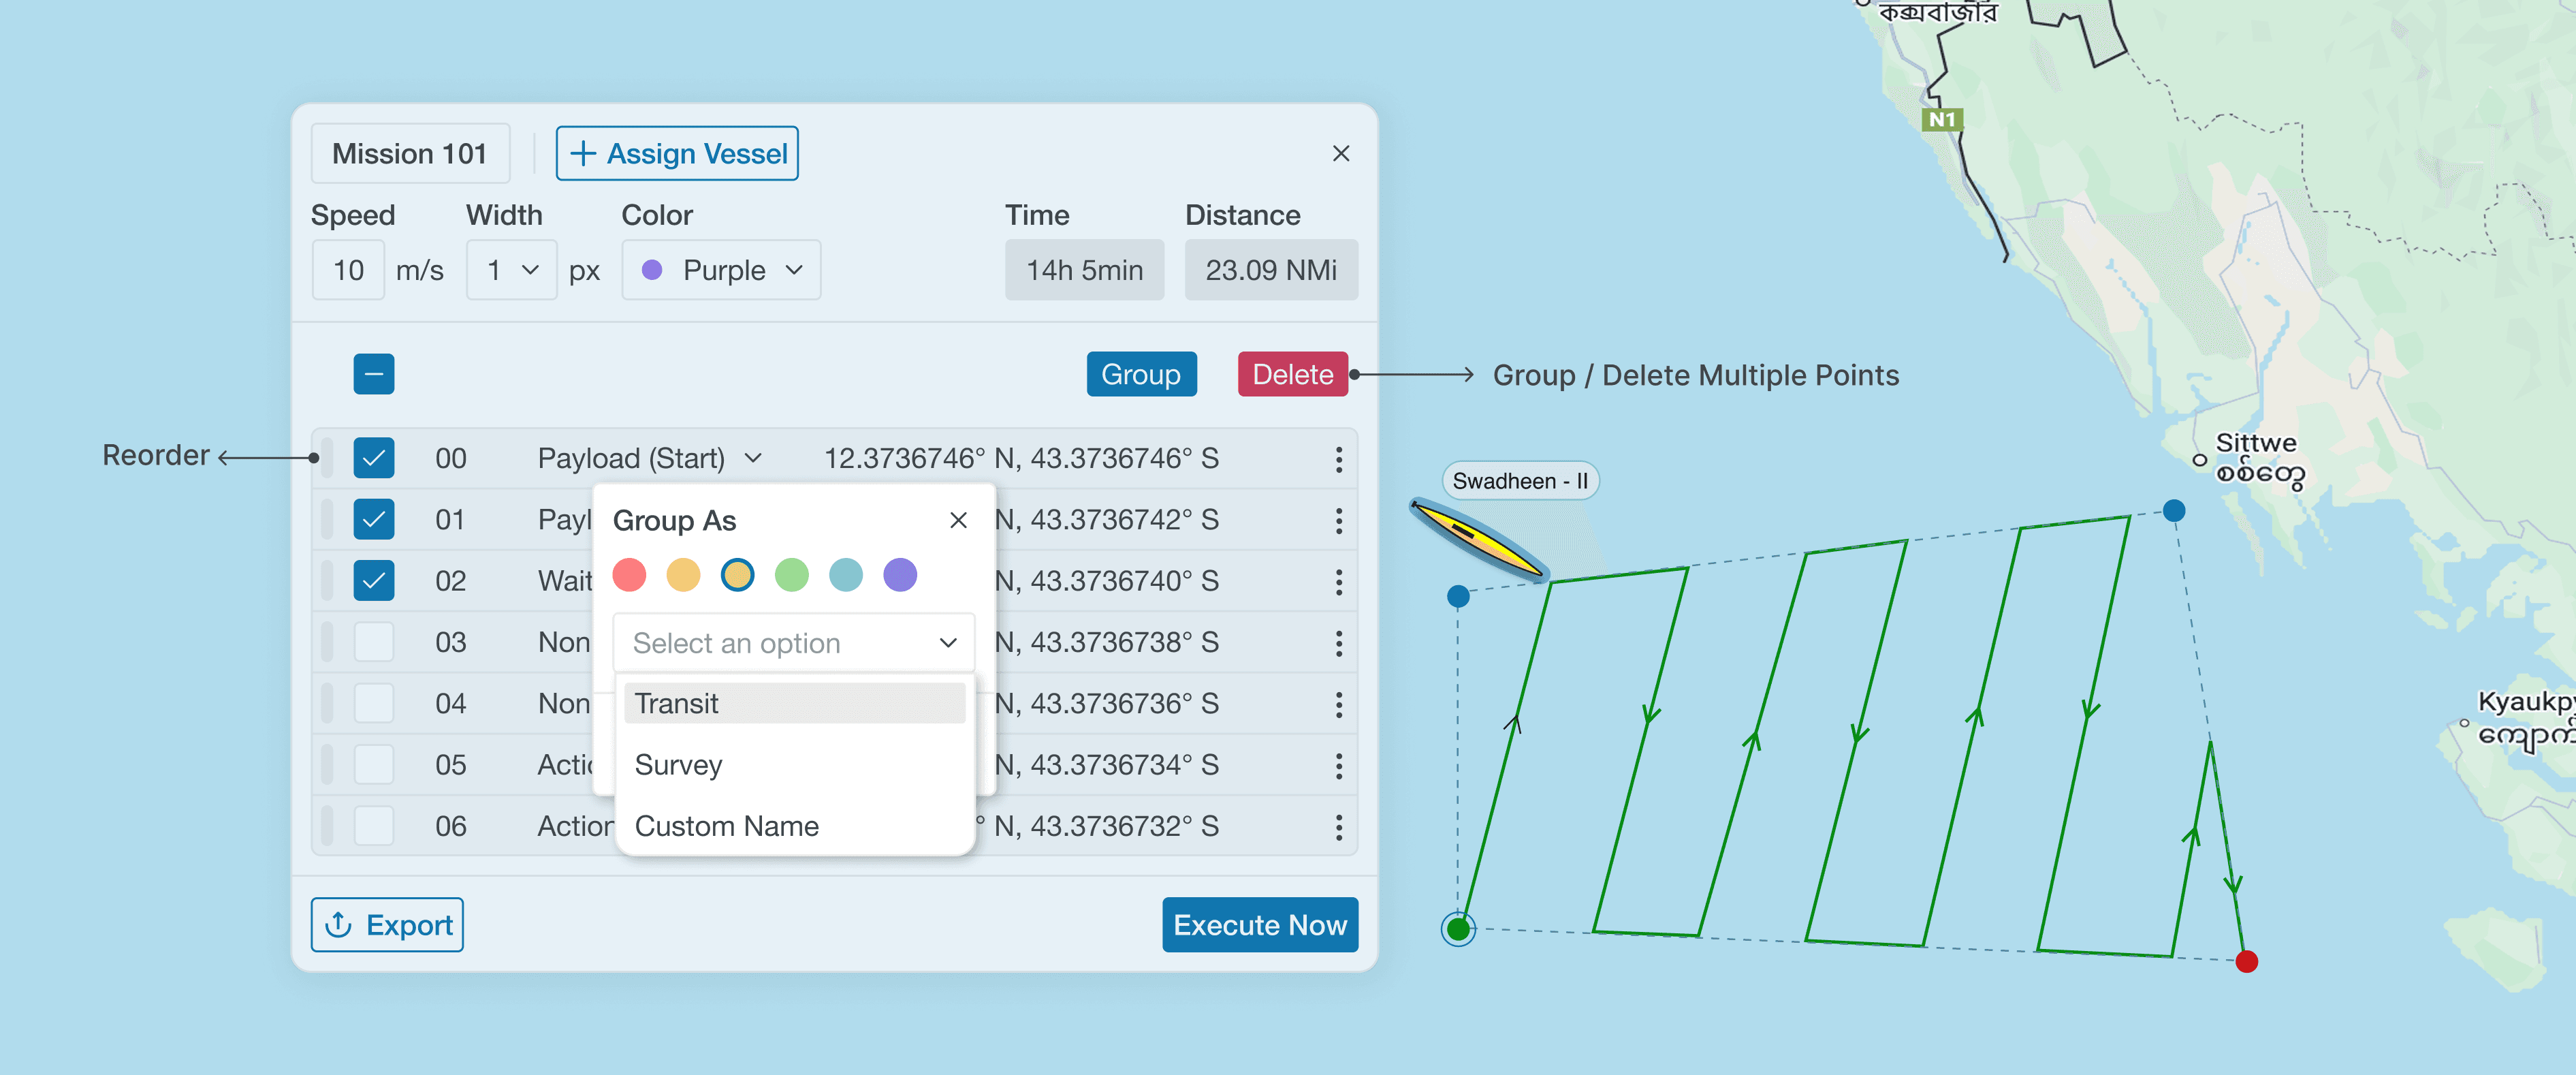Pick the red group color swatch
2576x1075 pixels.
629,575
